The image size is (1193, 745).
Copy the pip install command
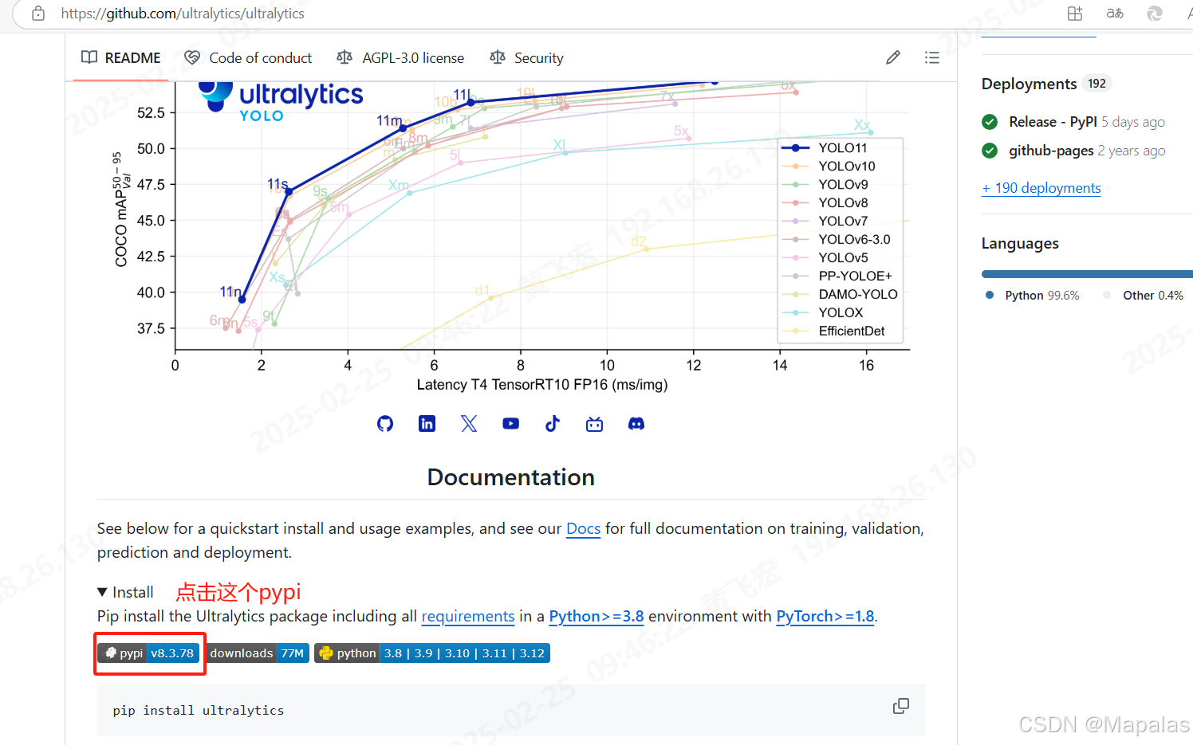tap(901, 706)
